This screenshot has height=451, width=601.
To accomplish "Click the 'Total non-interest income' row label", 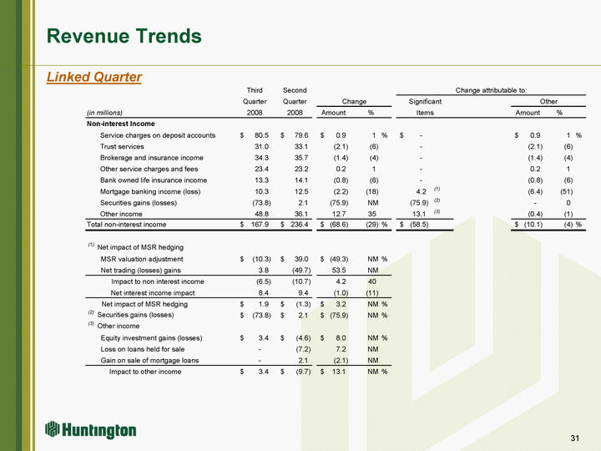I will (127, 225).
